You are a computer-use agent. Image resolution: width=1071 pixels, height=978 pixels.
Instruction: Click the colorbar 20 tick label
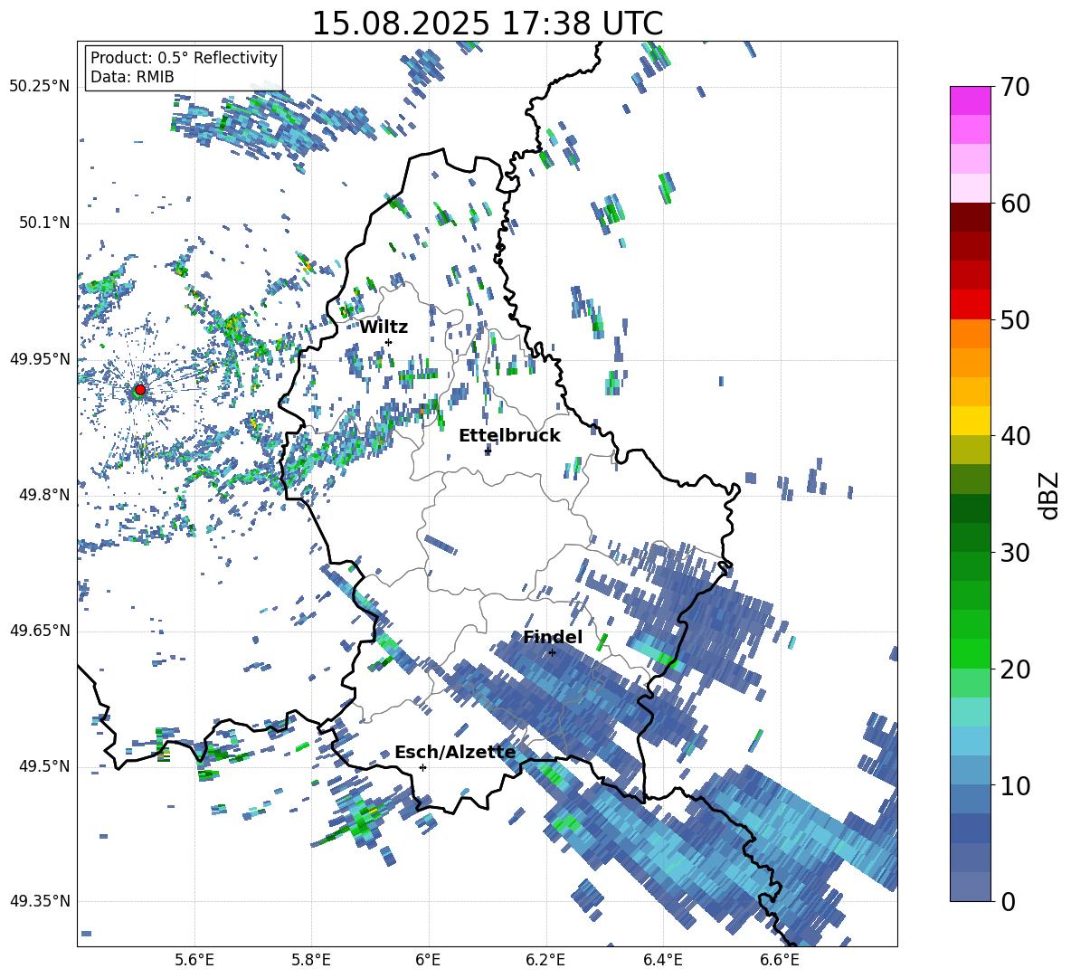coord(1015,669)
